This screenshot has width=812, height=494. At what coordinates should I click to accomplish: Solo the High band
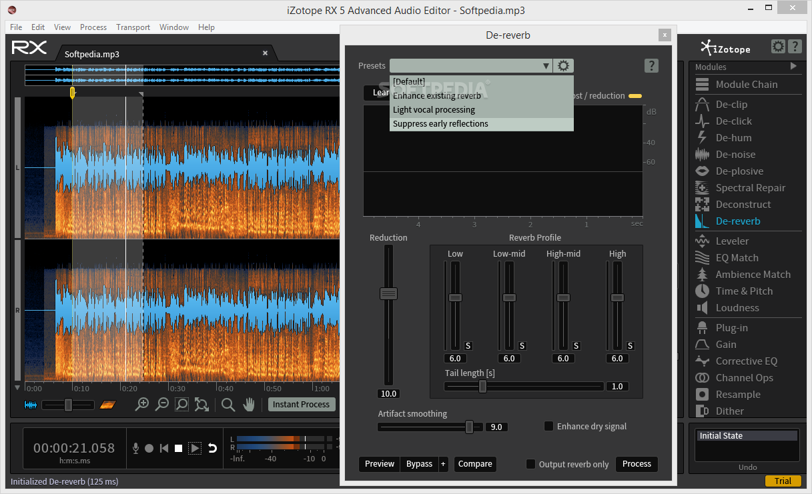tap(631, 346)
